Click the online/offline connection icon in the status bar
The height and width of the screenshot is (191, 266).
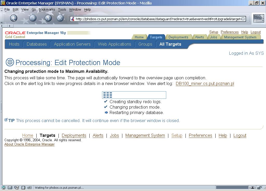(x=252, y=187)
